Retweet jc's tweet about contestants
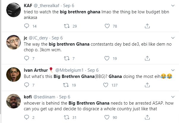This screenshot has width=179, height=123. click(x=67, y=58)
